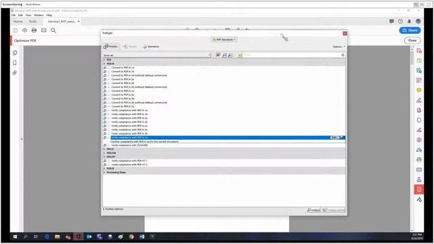This screenshot has height=244, width=434.
Task: Click the upload to cloud icon
Action: pos(24,30)
